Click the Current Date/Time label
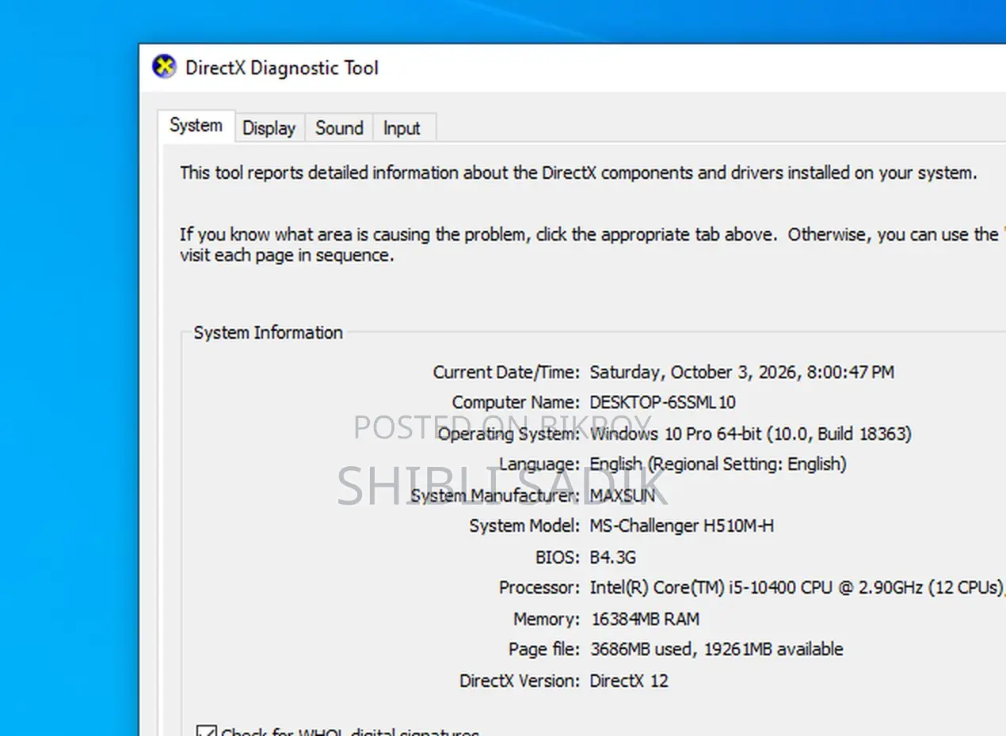The image size is (1006, 736). (506, 372)
